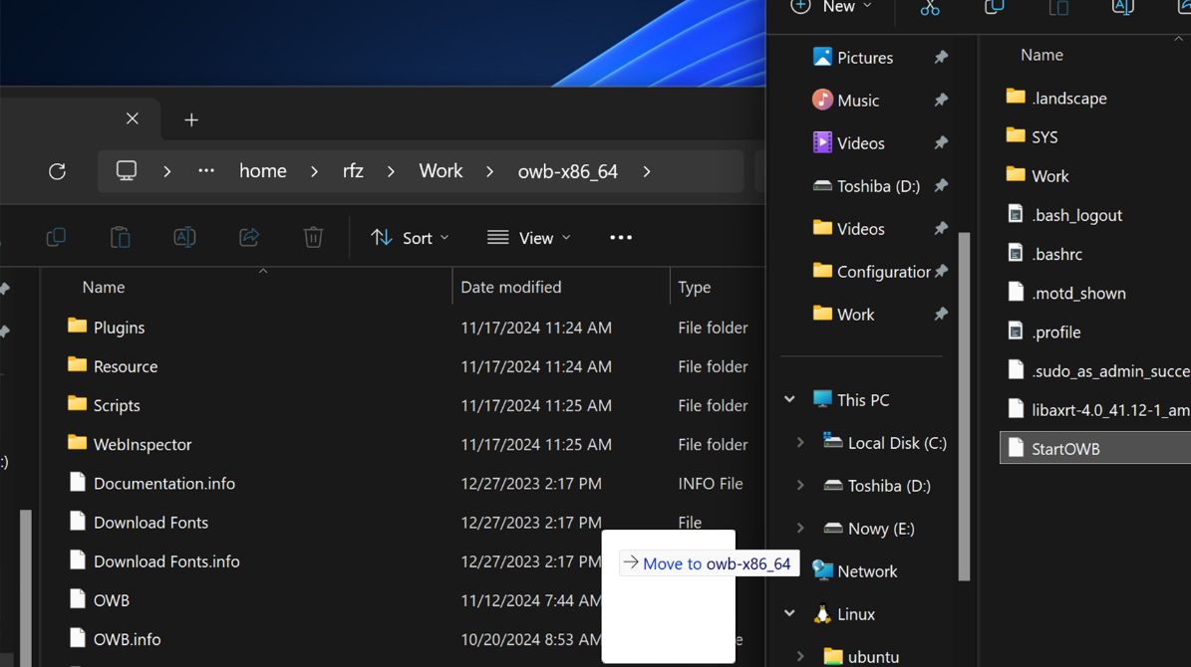Click the PC monitor icon in address bar
This screenshot has height=667, width=1191.
pos(127,171)
